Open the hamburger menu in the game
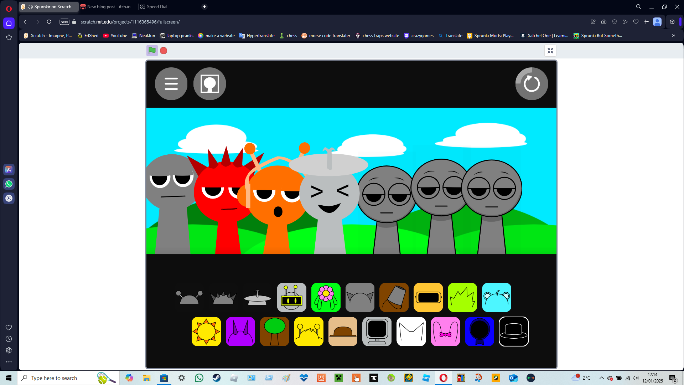The image size is (684, 385). click(171, 83)
